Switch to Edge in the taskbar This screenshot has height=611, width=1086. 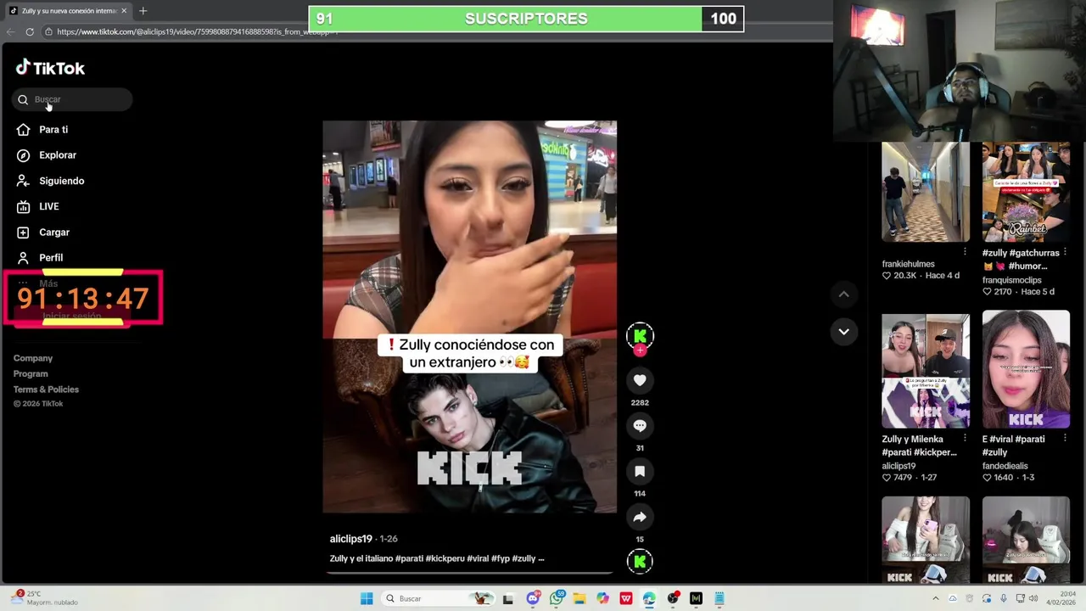click(x=649, y=598)
